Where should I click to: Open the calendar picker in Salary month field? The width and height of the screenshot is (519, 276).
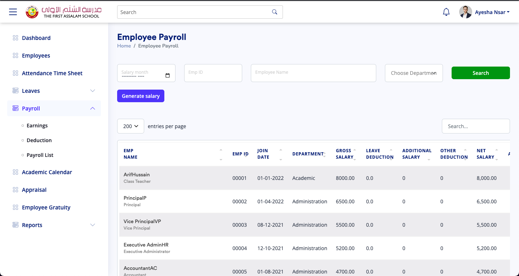tap(167, 76)
